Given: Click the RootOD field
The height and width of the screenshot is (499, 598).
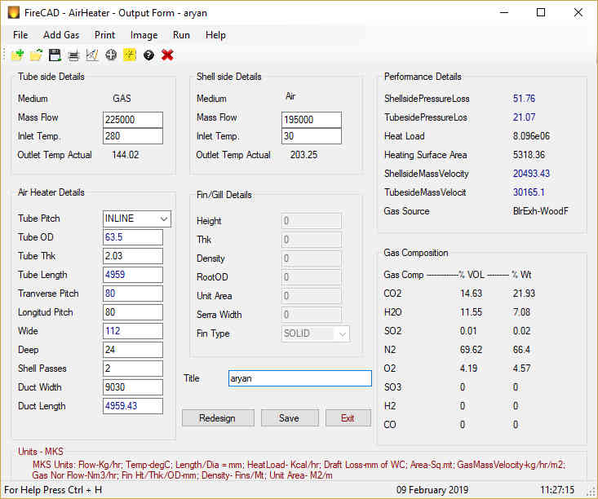Looking at the screenshot, I should [x=311, y=277].
